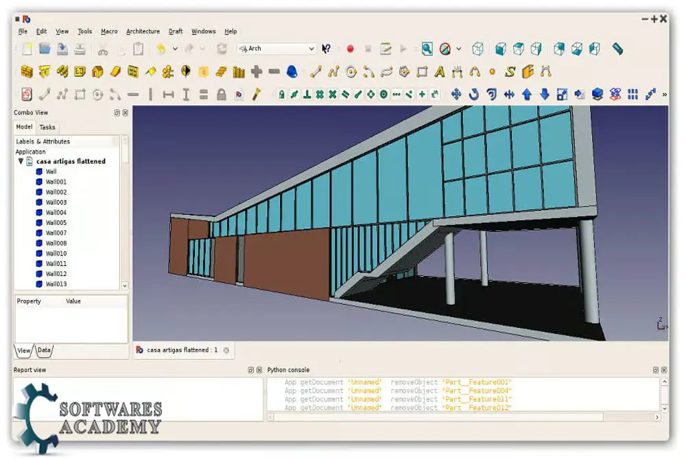This screenshot has width=686, height=459.
Task: Expand the toolbar overflow chevron
Action: 664,95
